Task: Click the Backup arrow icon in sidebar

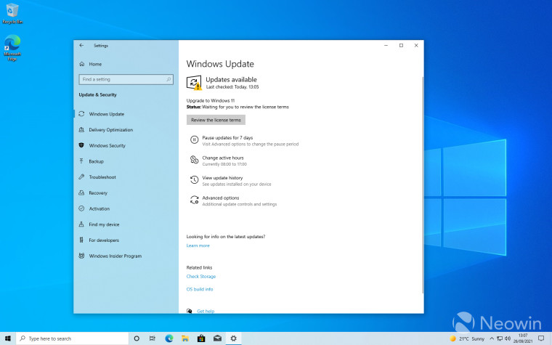Action: click(x=81, y=161)
